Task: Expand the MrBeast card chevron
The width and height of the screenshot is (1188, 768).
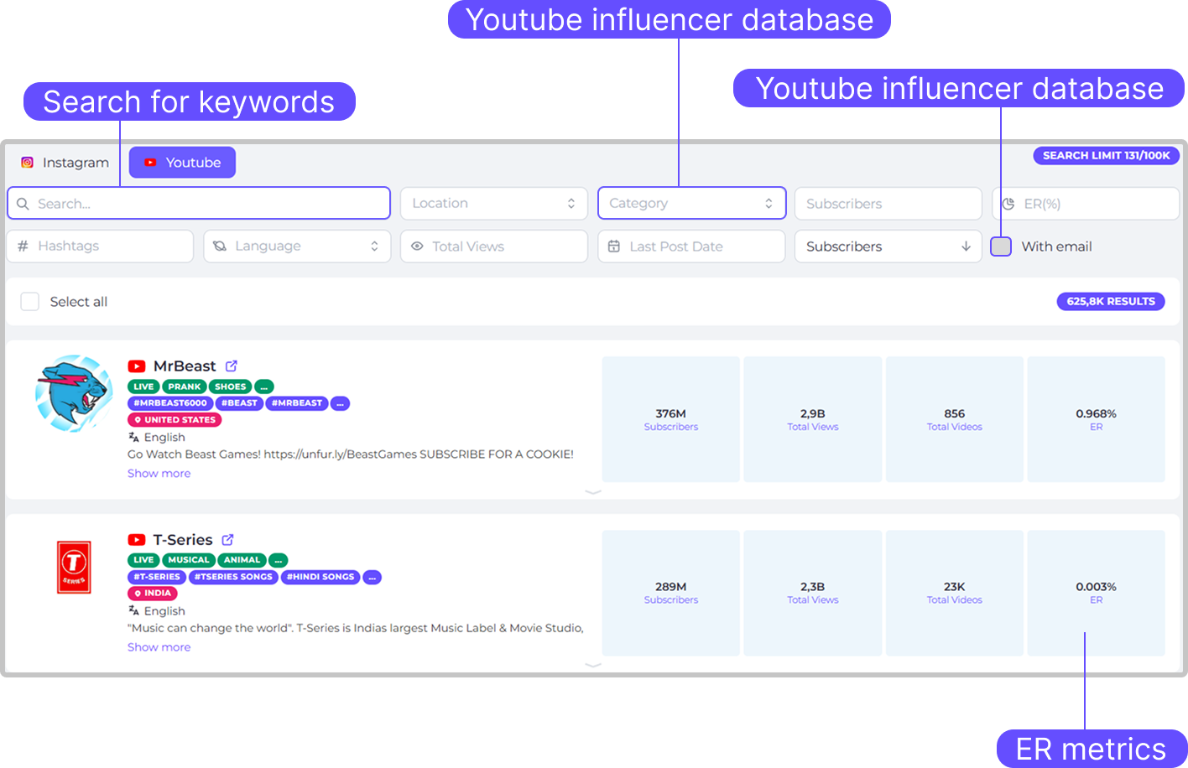Action: (x=593, y=492)
